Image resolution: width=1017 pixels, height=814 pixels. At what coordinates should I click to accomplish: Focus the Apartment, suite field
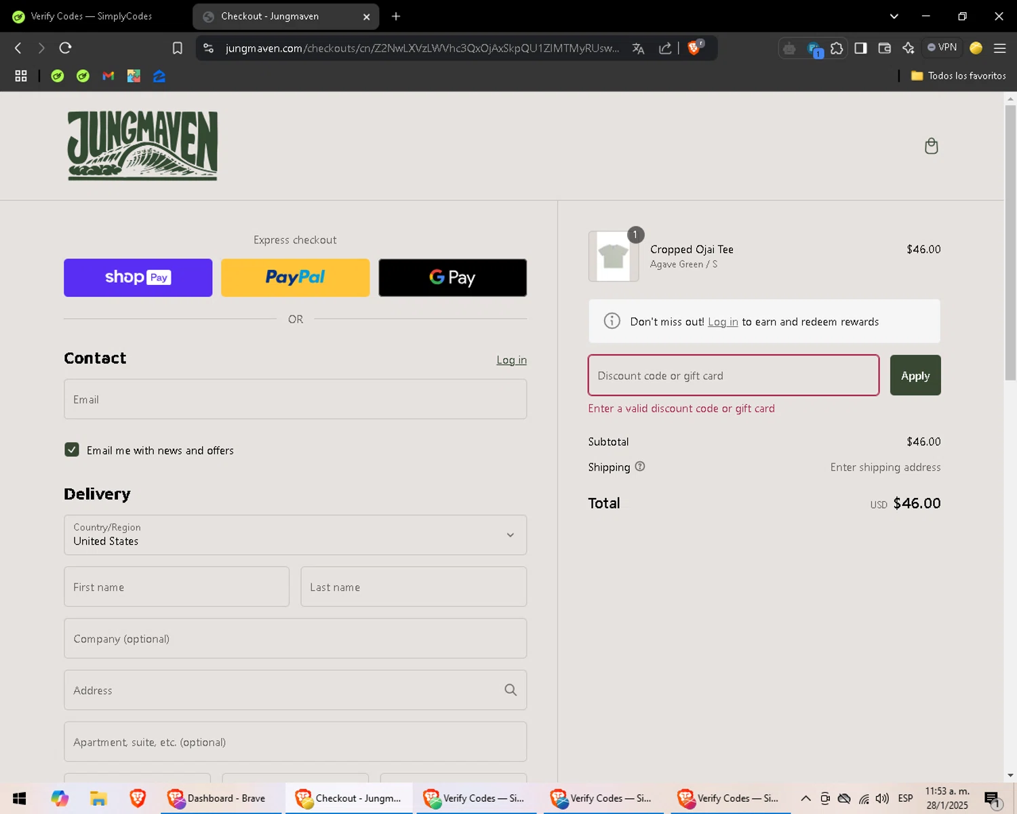[296, 741]
